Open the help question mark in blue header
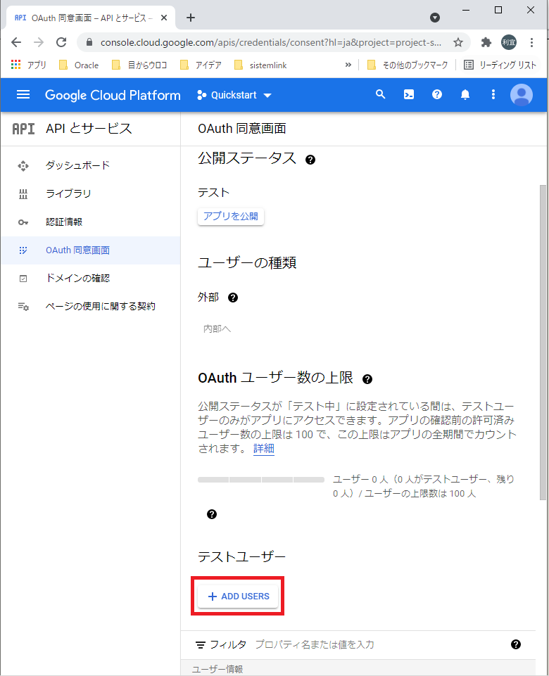 437,94
